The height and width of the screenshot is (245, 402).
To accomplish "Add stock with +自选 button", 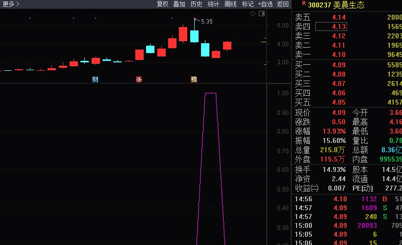I will 265,4.
